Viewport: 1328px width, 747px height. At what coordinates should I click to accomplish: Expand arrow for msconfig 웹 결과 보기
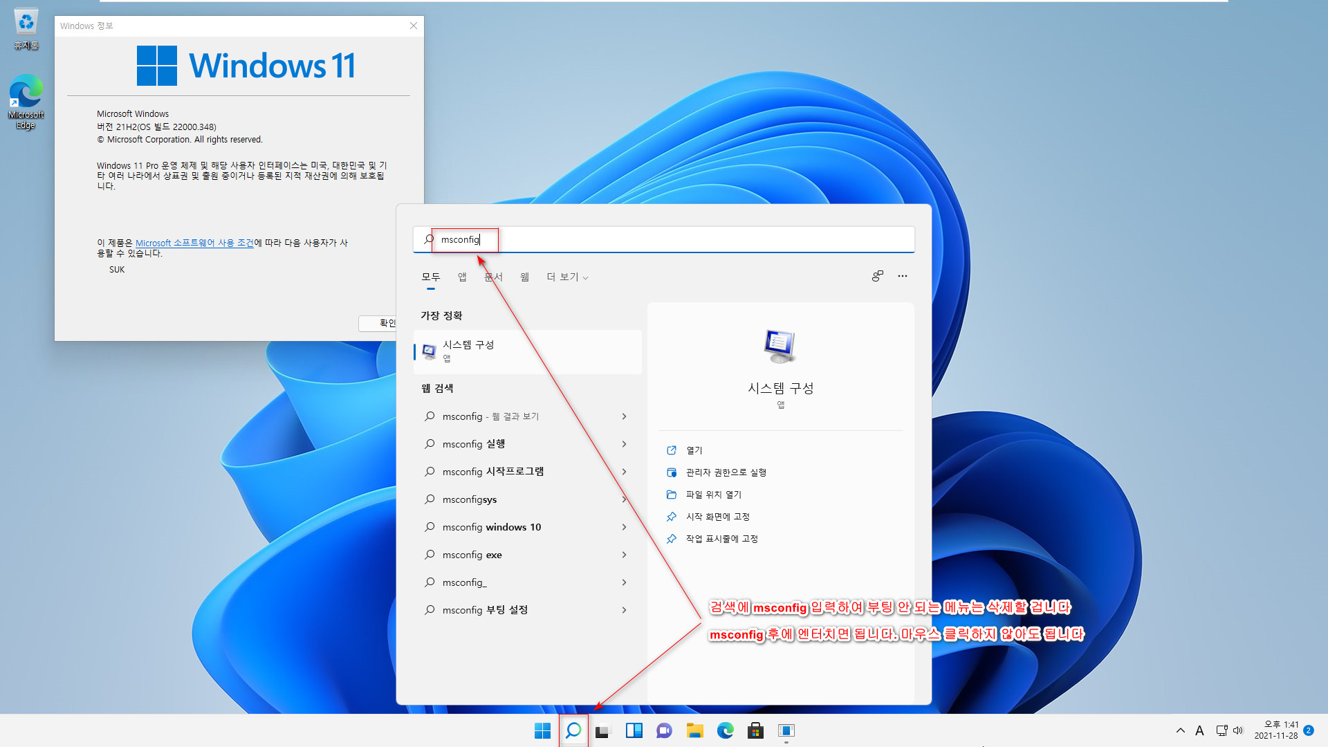pos(624,416)
